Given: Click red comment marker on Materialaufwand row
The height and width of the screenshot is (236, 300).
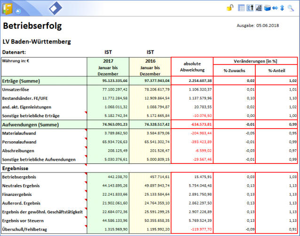Looking at the screenshot, I should point(86,131).
